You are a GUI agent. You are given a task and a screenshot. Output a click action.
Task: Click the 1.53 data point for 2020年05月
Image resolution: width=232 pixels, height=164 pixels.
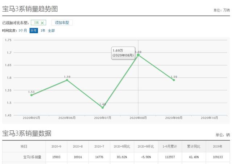(x=32, y=95)
